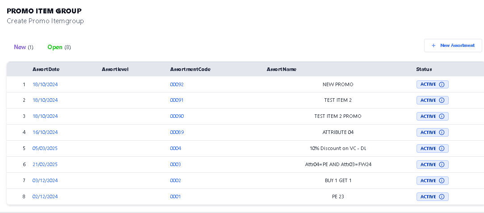Open assortment code 0001 link
484x213 pixels.
pos(176,196)
